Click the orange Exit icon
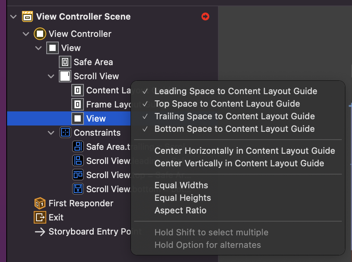The height and width of the screenshot is (262, 352). point(40,217)
